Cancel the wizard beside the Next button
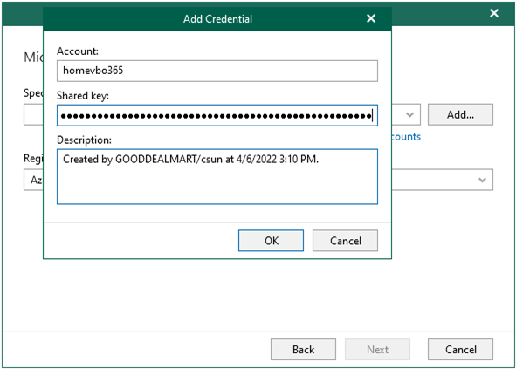This screenshot has width=516, height=369. 460,349
